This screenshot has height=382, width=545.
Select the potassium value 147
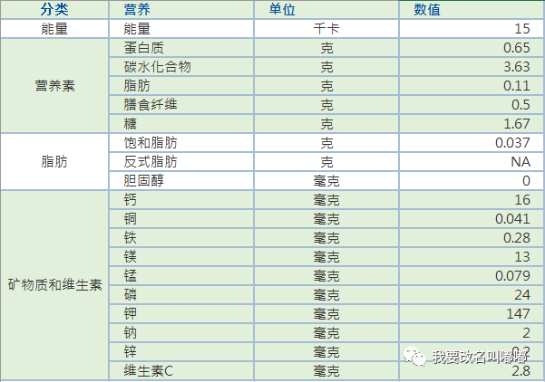472,313
